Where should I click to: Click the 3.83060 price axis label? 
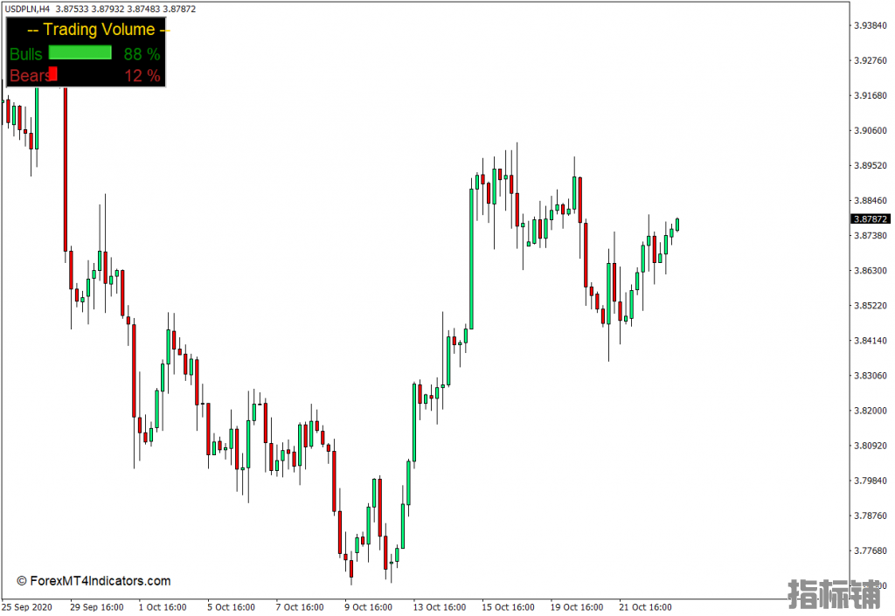point(871,376)
